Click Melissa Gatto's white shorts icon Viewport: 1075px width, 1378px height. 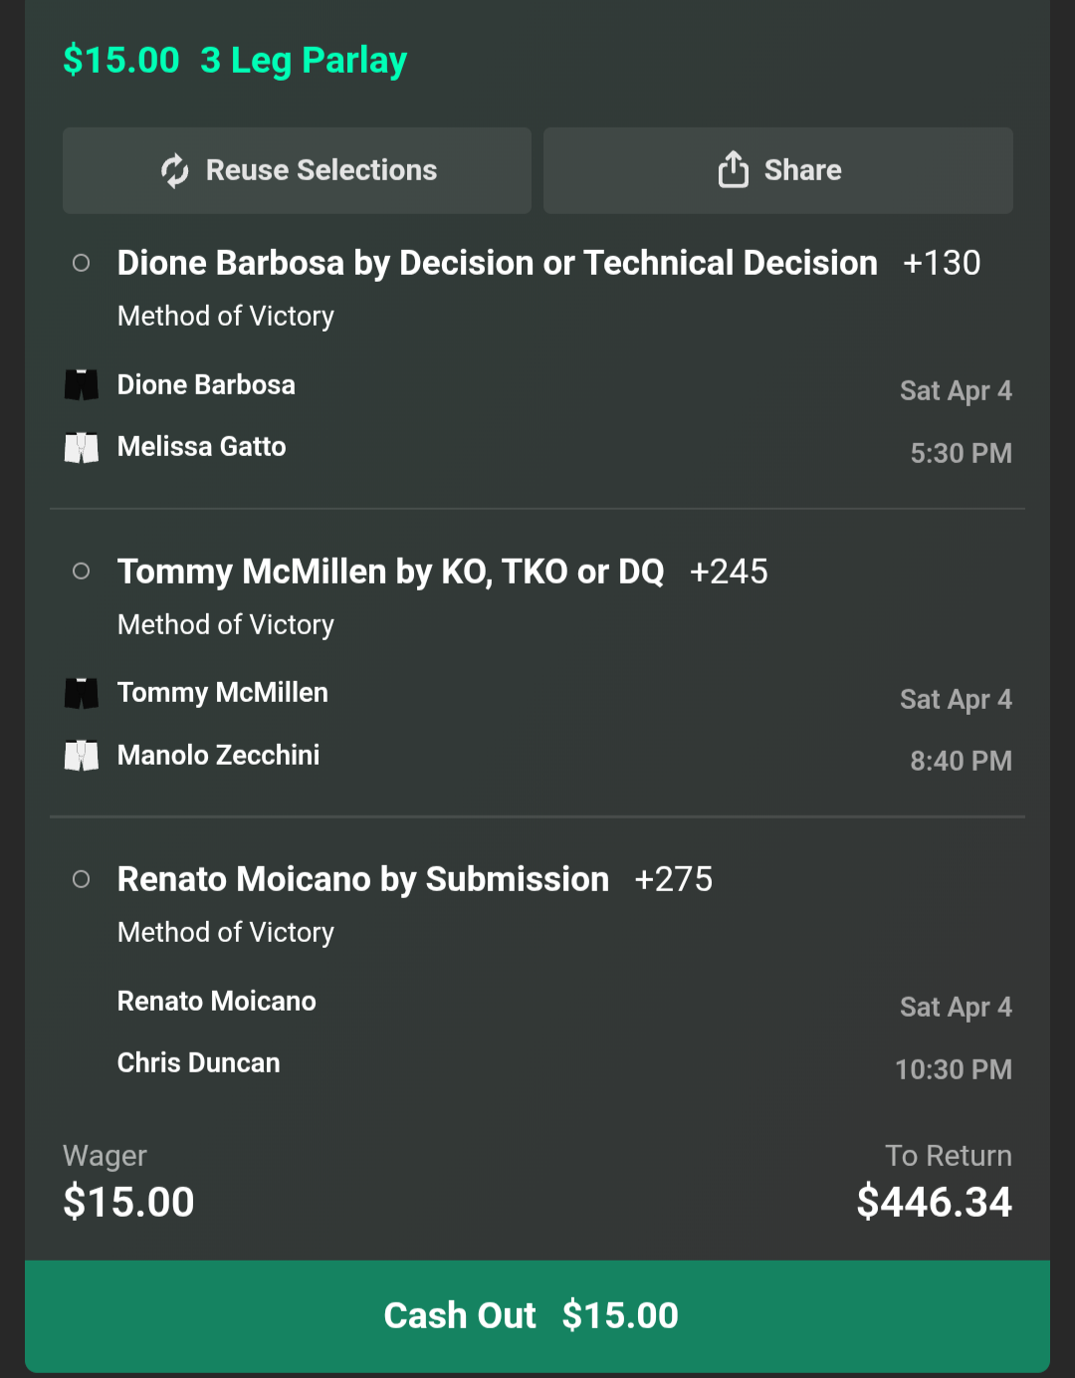coord(82,447)
